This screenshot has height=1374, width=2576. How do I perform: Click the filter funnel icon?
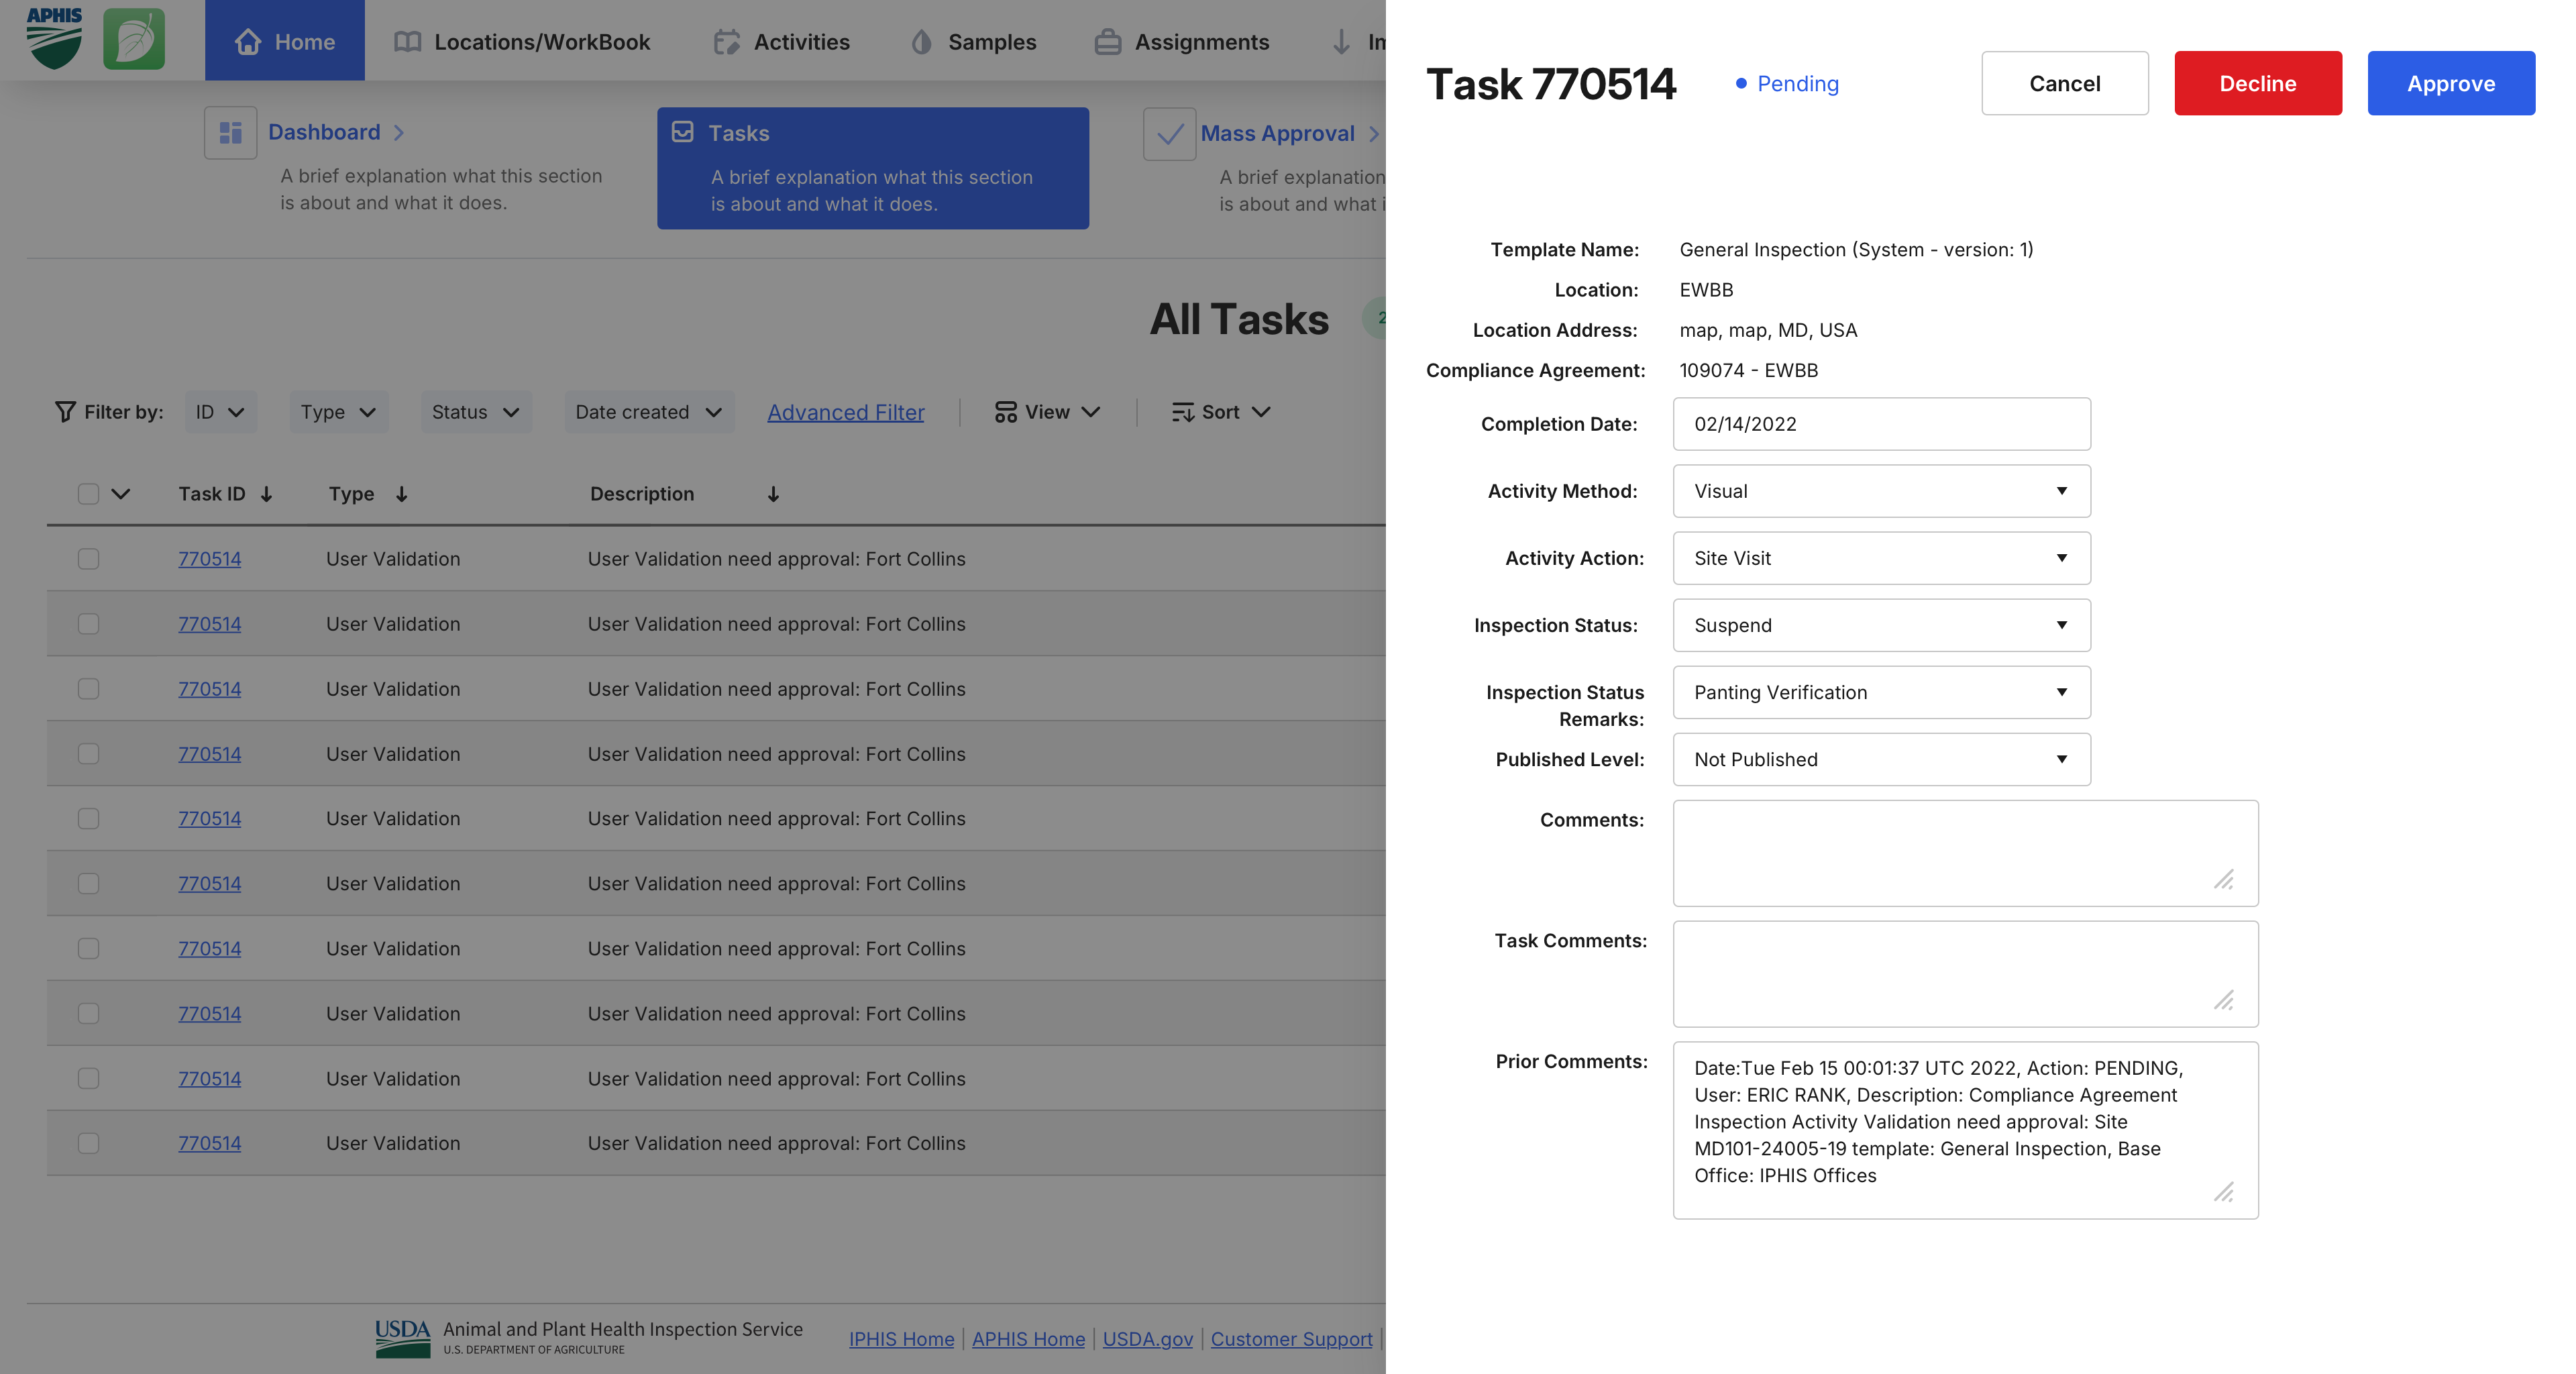coord(65,412)
